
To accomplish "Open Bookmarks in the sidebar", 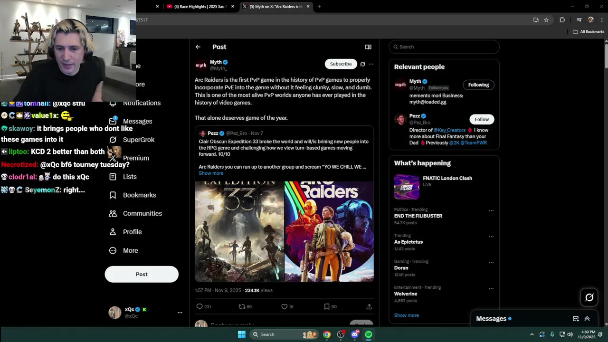I will [x=132, y=195].
